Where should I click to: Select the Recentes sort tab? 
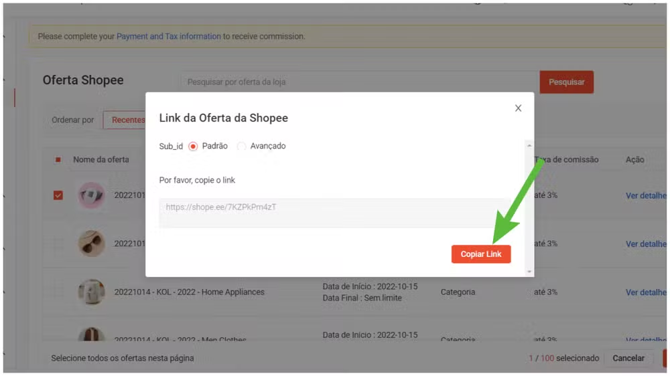coord(125,120)
